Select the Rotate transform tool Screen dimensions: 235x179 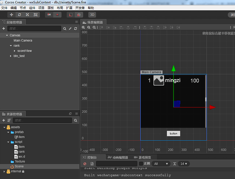[x=19, y=15]
